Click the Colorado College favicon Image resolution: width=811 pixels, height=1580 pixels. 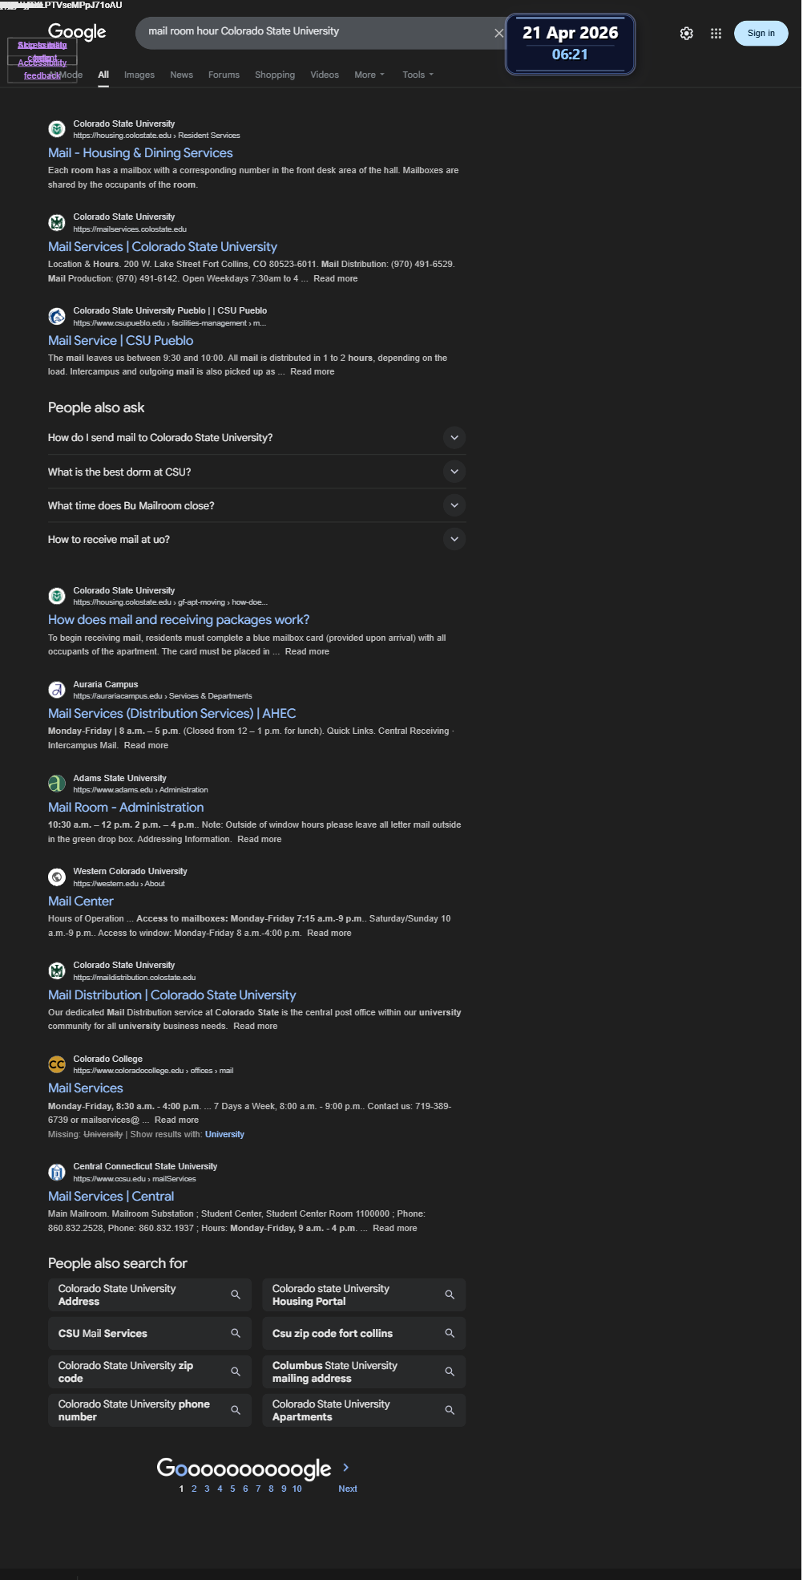pyautogui.click(x=57, y=1064)
